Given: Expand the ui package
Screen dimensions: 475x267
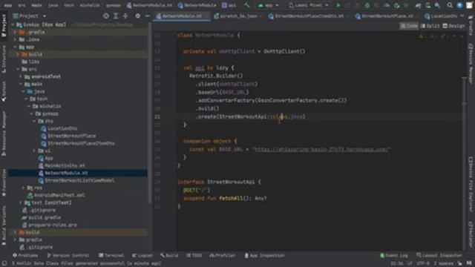Looking at the screenshot, I should [35, 151].
